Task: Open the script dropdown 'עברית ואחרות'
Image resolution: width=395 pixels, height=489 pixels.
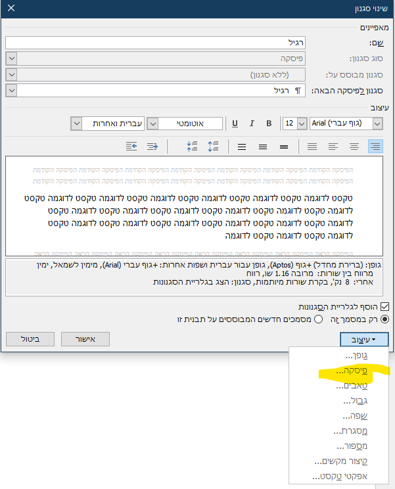Action: pyautogui.click(x=76, y=124)
